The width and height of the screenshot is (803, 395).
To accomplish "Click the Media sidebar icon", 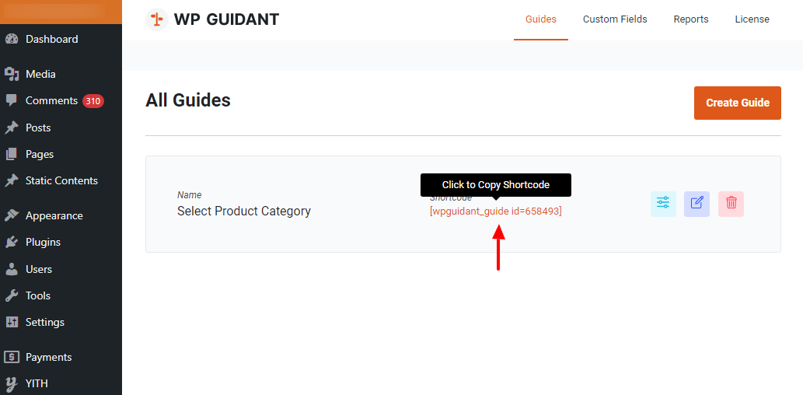I will [12, 74].
